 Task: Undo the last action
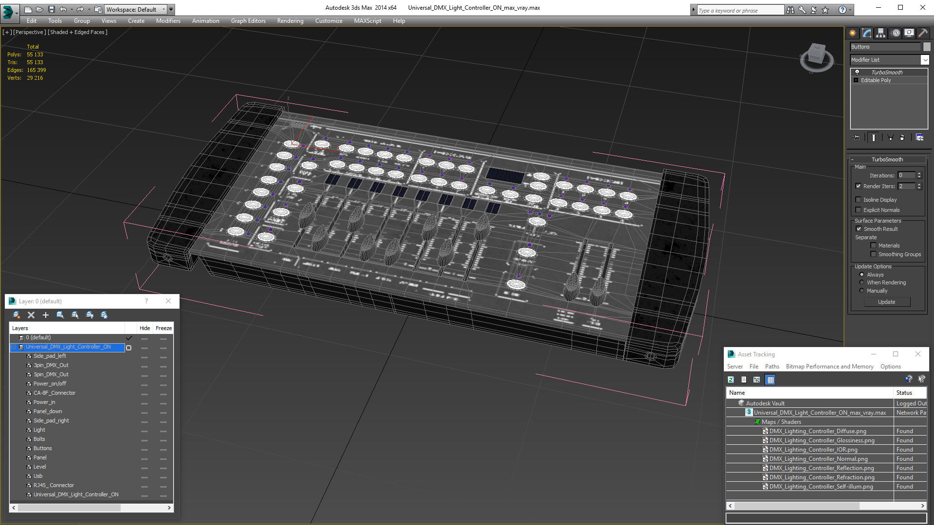point(63,9)
